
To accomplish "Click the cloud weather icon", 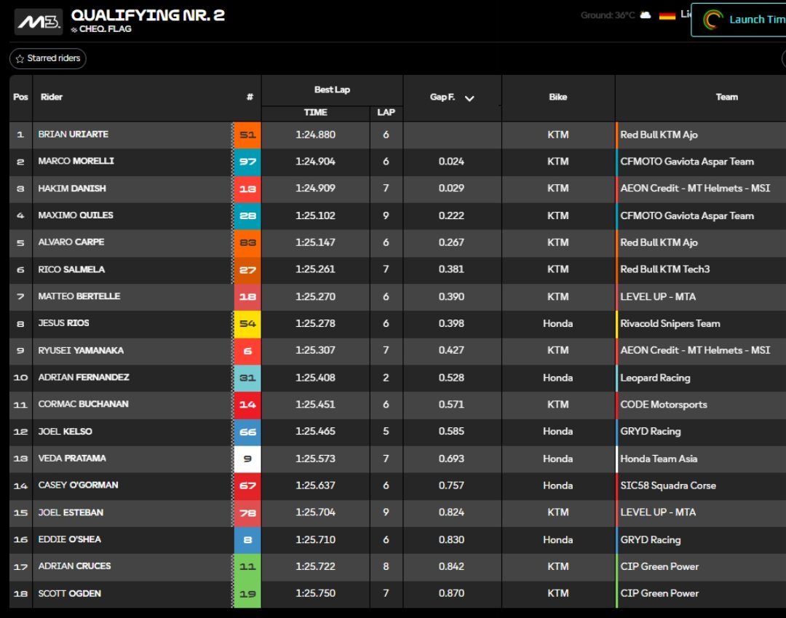I will [x=646, y=15].
